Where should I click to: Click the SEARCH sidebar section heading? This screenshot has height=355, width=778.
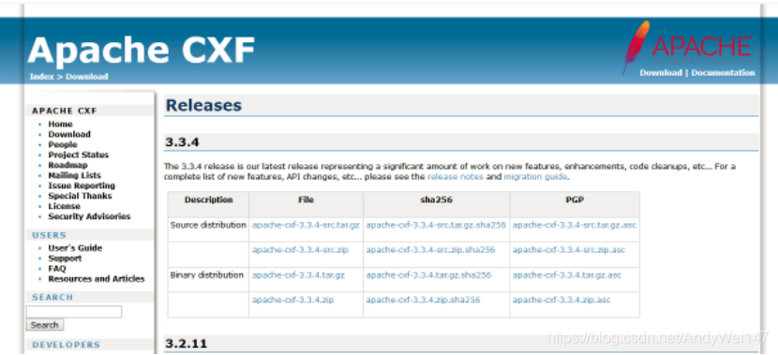pos(52,298)
